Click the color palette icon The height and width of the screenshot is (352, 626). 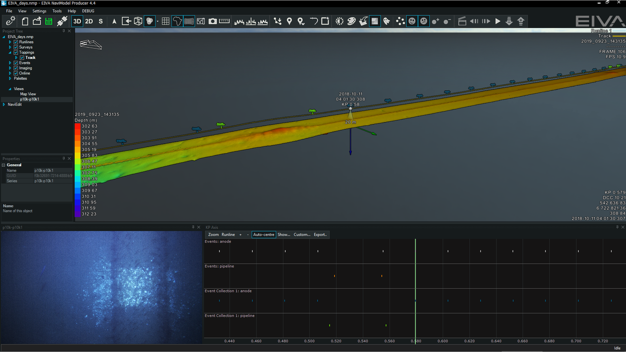pos(351,21)
